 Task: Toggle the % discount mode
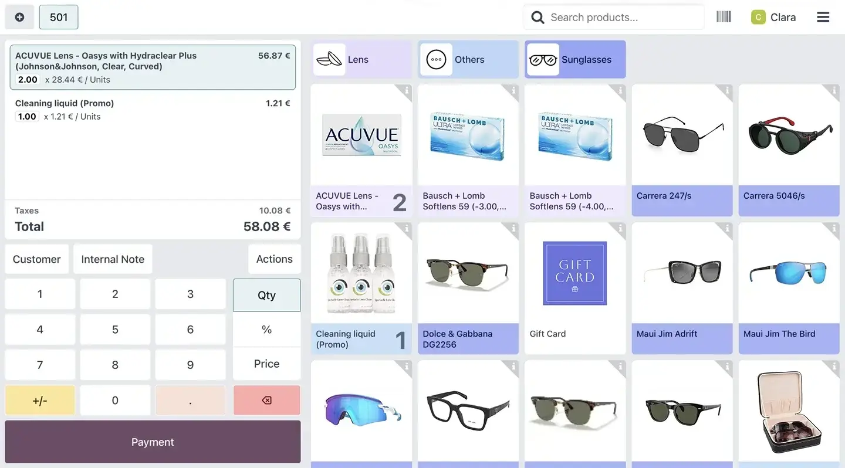point(266,330)
